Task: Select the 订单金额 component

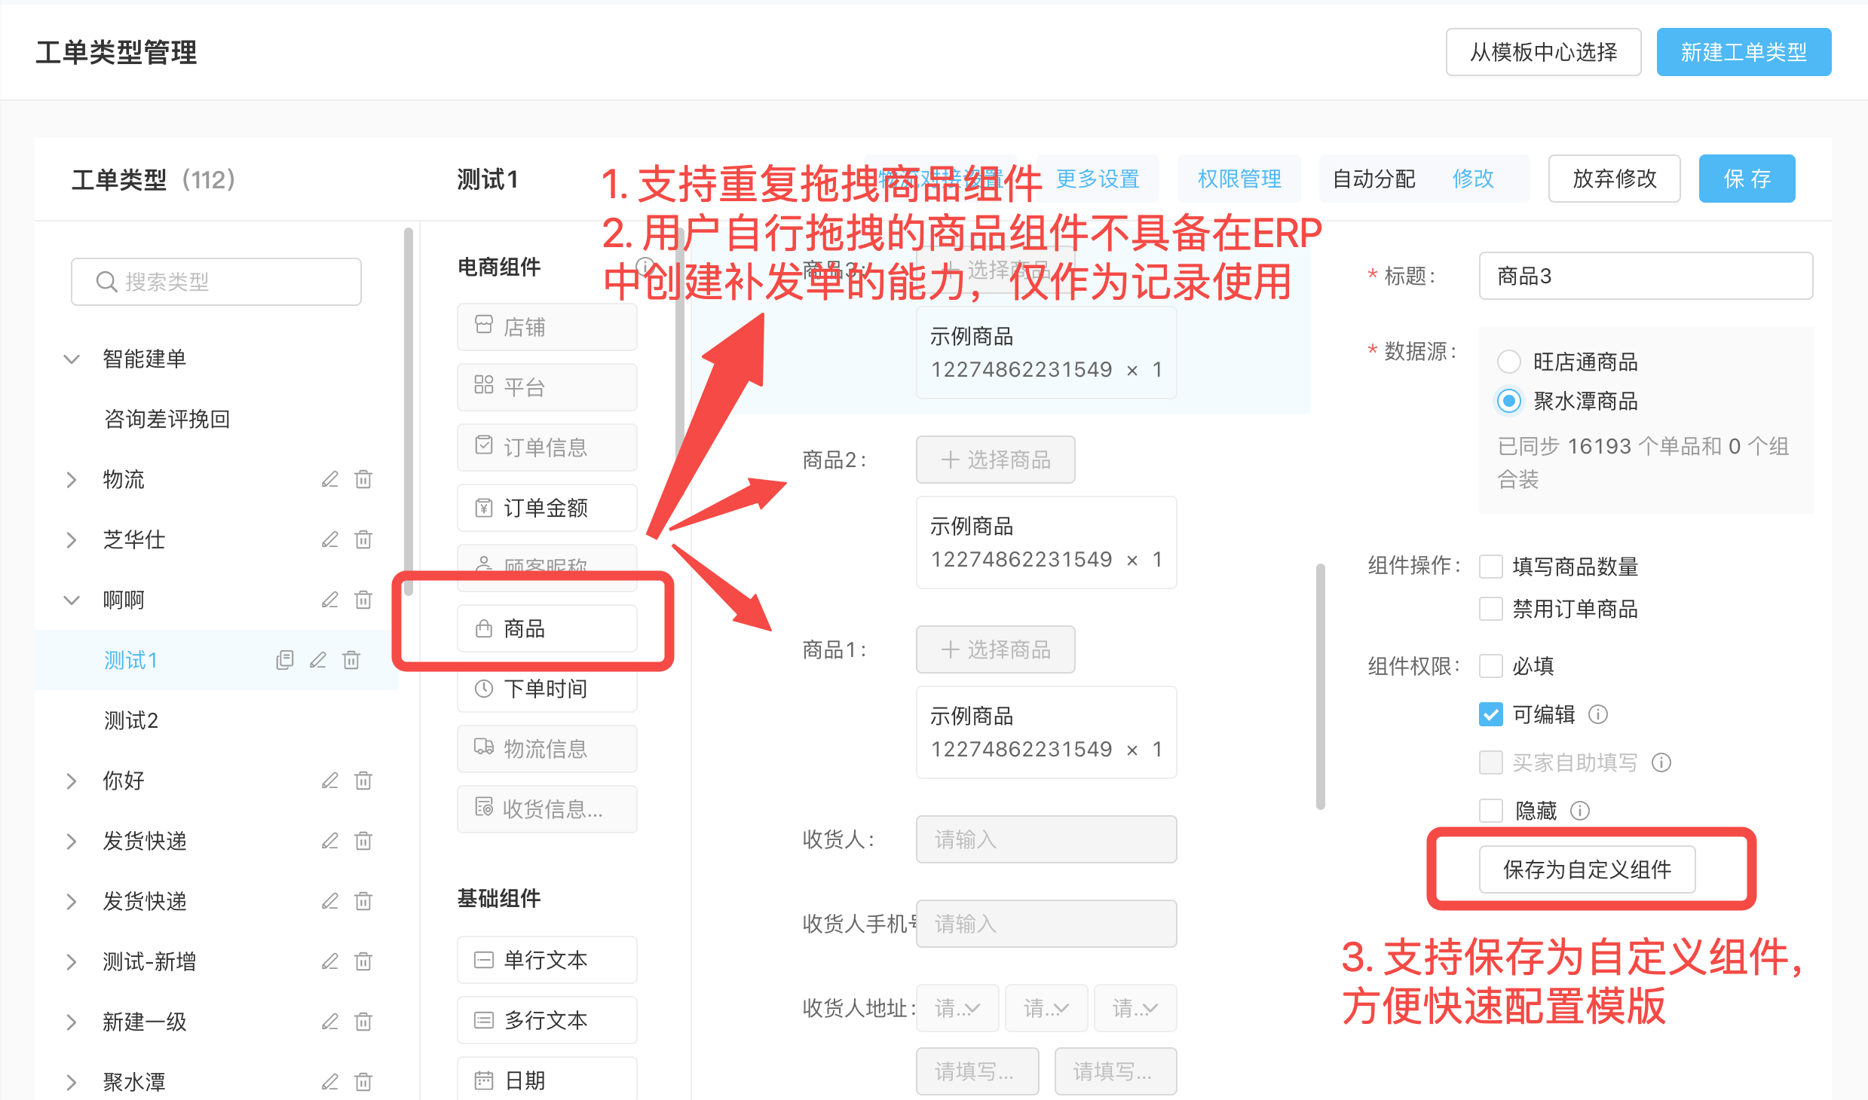Action: click(547, 508)
